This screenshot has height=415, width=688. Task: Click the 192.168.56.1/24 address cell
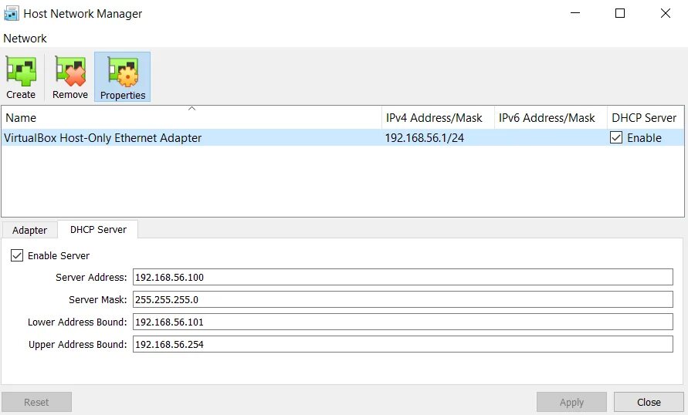click(x=424, y=137)
